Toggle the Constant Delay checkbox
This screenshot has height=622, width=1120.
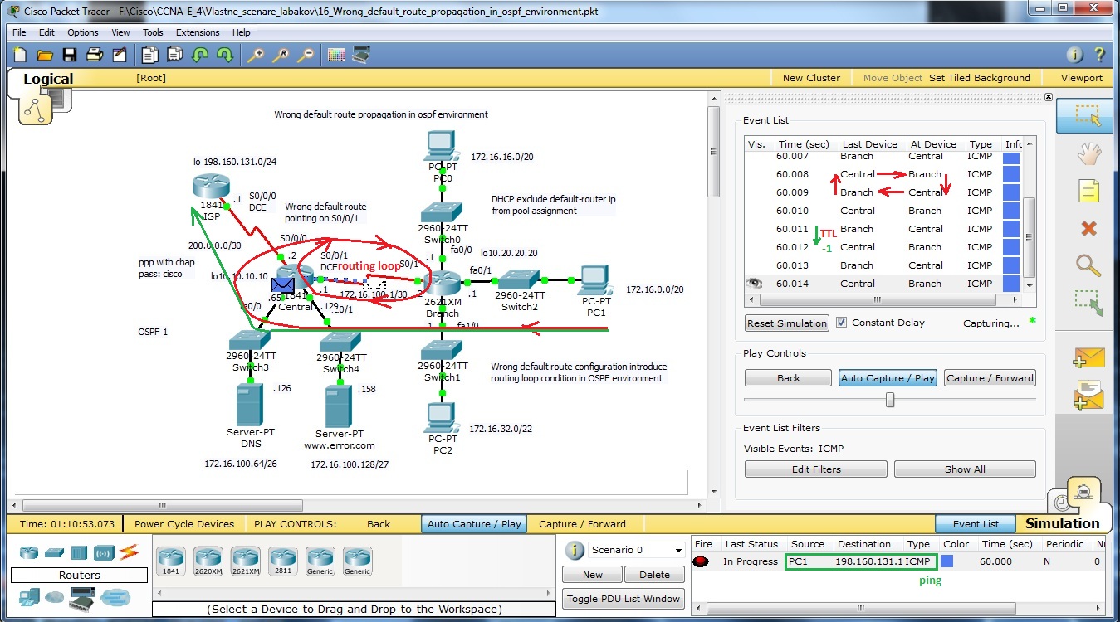pyautogui.click(x=841, y=323)
